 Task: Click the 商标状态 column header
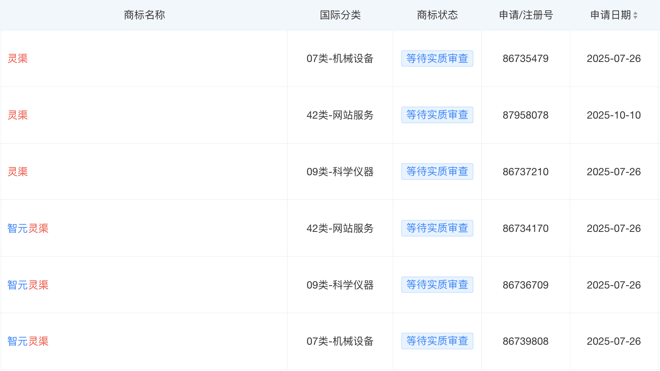point(437,15)
